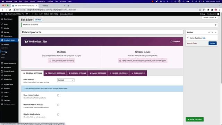Open Comments in sidebar
222x125 pixels.
click(x=8, y=36)
